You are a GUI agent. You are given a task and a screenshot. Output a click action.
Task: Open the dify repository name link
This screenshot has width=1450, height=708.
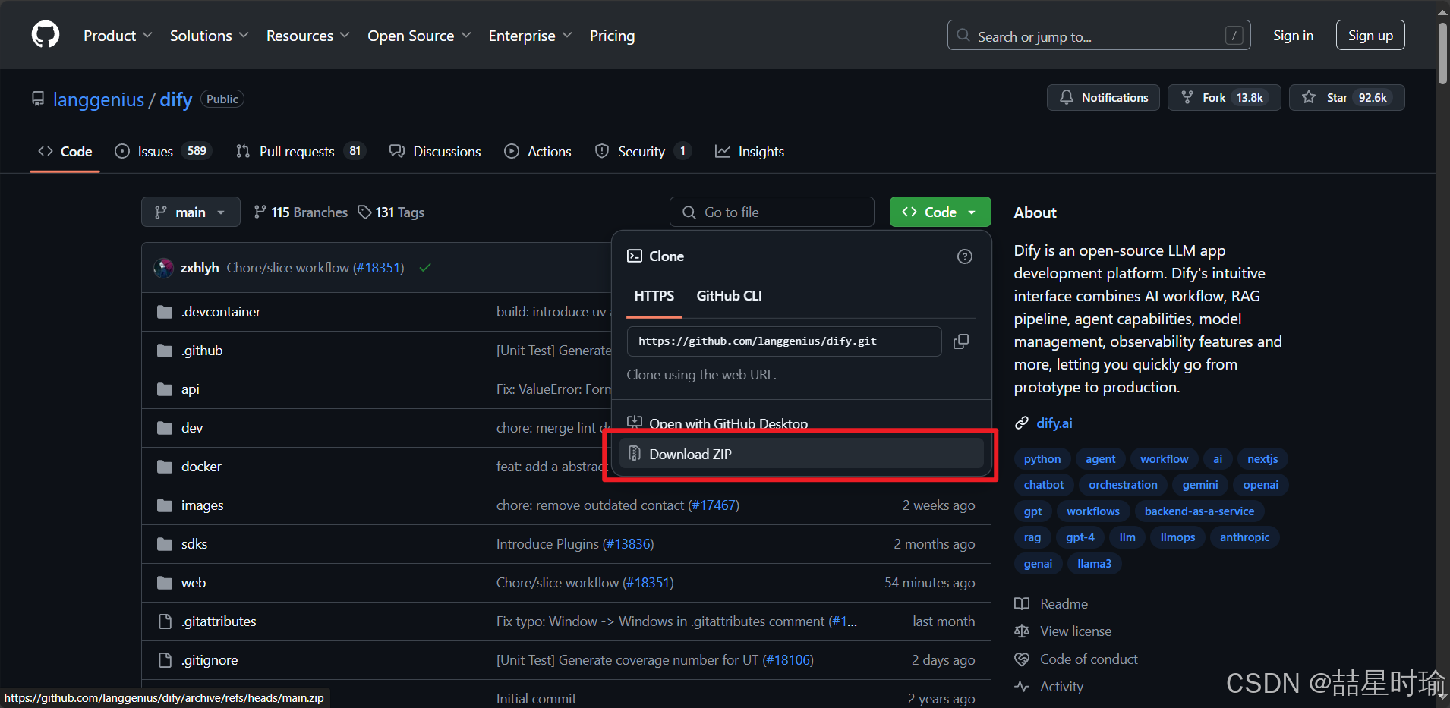point(176,99)
